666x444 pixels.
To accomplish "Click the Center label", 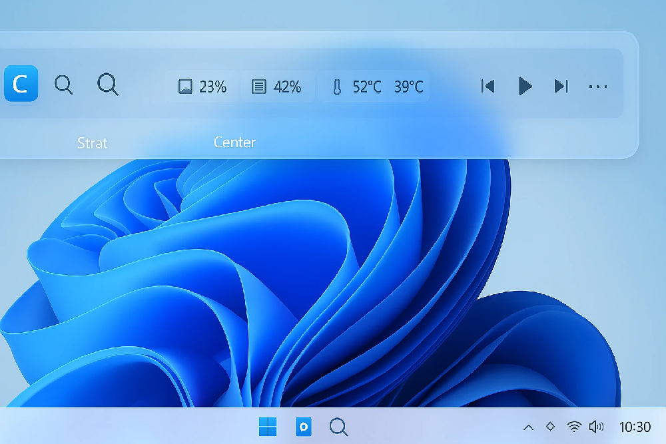I will tap(234, 142).
